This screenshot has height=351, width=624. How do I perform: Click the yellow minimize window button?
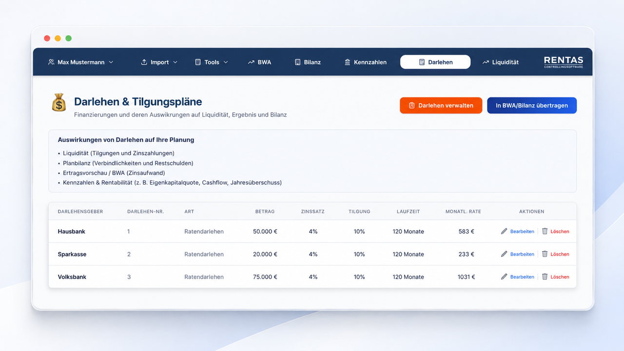58,38
